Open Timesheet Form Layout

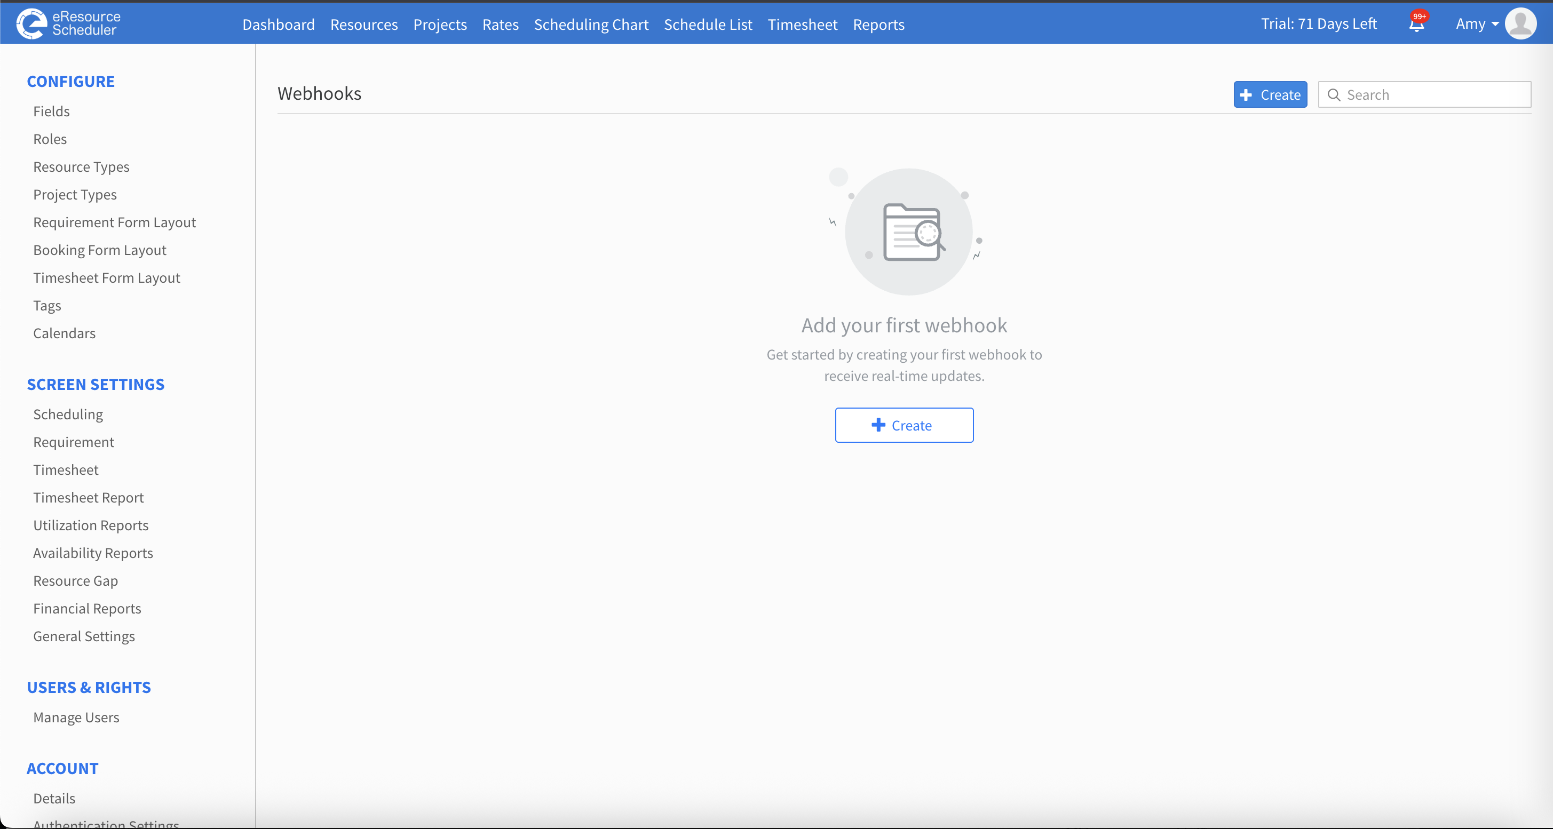107,278
